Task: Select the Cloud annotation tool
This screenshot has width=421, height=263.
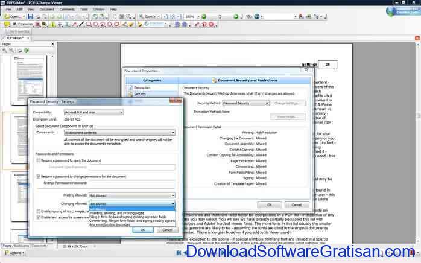Action: 116,25
